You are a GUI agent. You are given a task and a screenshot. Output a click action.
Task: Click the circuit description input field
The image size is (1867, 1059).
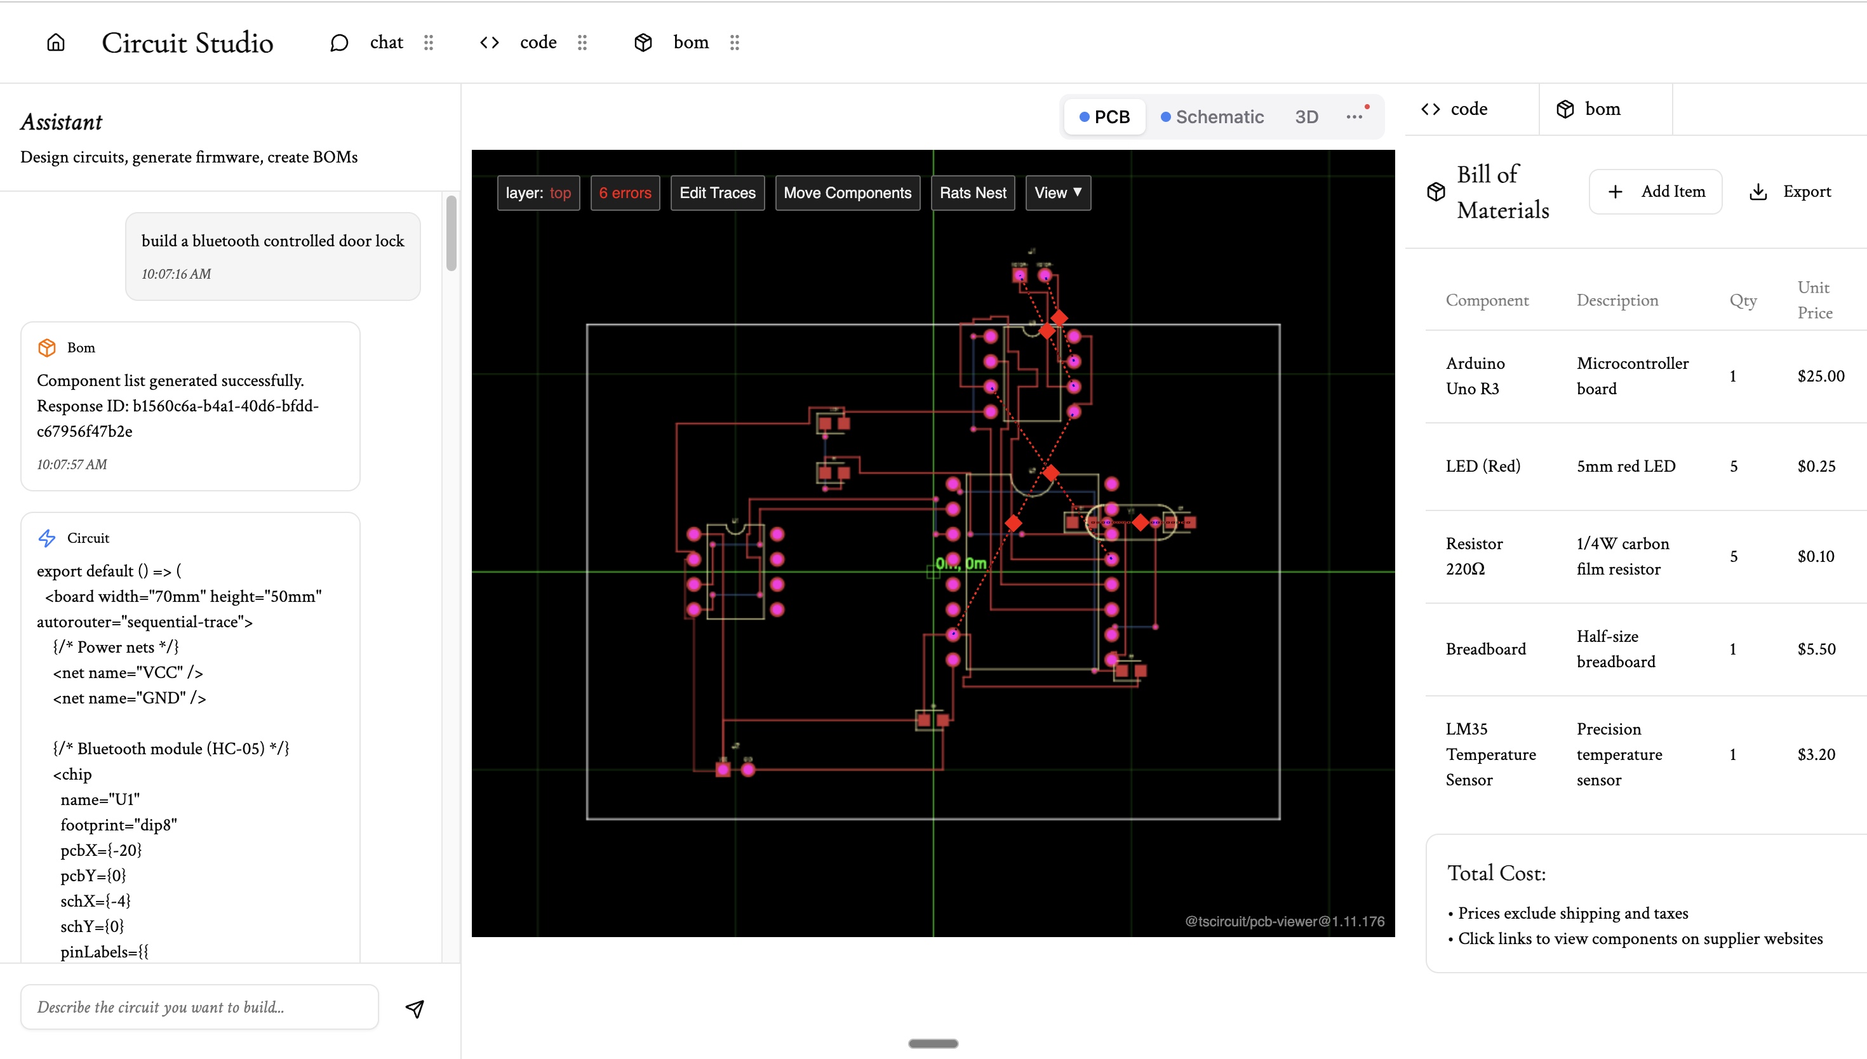point(199,1008)
